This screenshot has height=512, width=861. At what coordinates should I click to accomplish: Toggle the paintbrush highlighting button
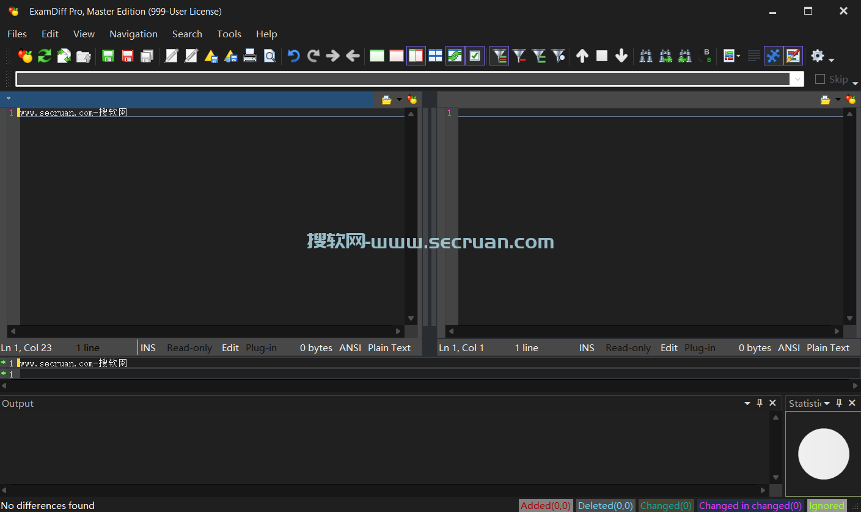tap(793, 56)
